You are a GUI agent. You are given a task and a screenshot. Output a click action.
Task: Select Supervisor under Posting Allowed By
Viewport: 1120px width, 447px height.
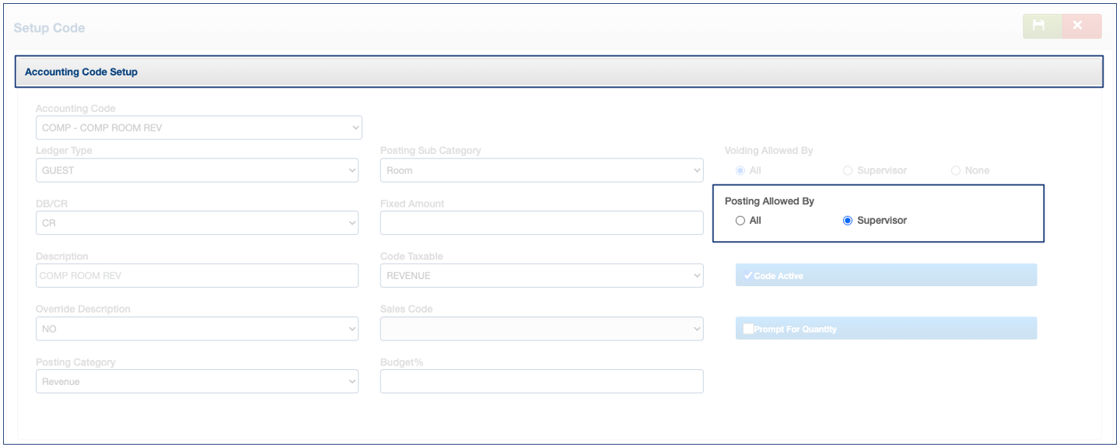[x=848, y=221]
